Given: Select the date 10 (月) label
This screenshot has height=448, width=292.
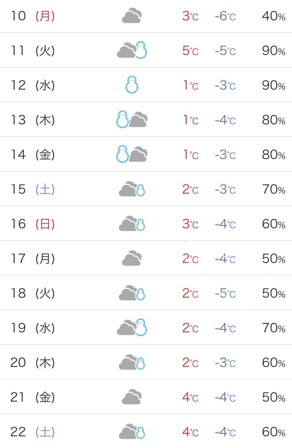Looking at the screenshot, I should pyautogui.click(x=33, y=16).
